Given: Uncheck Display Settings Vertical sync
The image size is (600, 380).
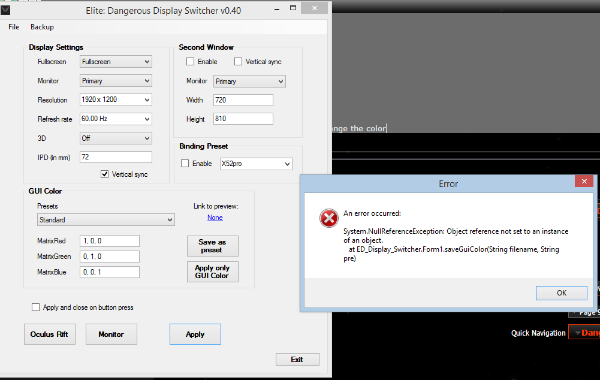Looking at the screenshot, I should coord(104,174).
